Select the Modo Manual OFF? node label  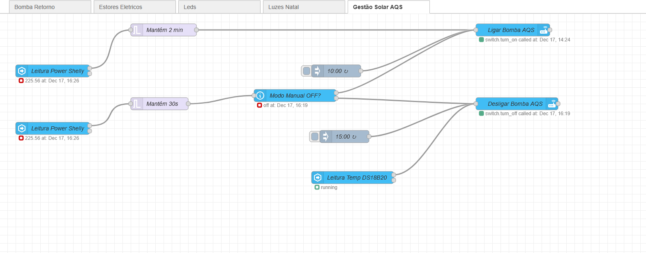295,96
